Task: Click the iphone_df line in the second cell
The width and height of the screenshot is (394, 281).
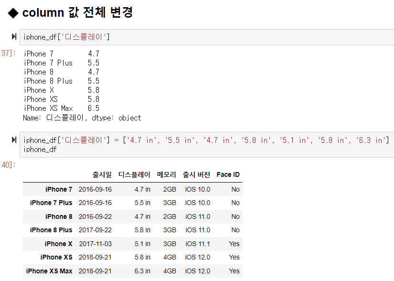Action: 40,149
